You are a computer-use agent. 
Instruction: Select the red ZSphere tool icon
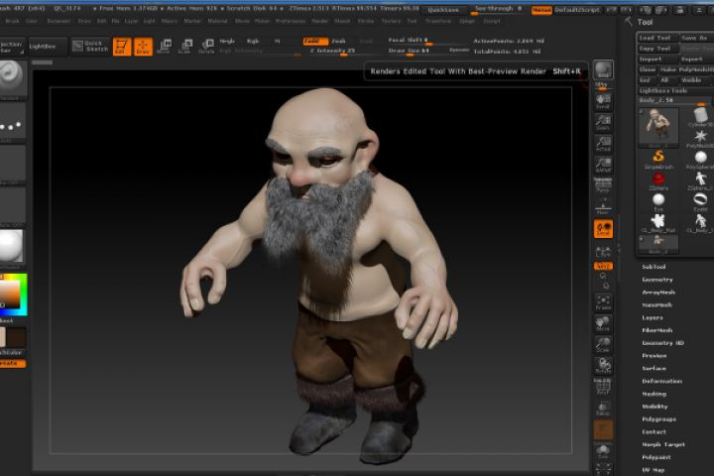coord(658,180)
